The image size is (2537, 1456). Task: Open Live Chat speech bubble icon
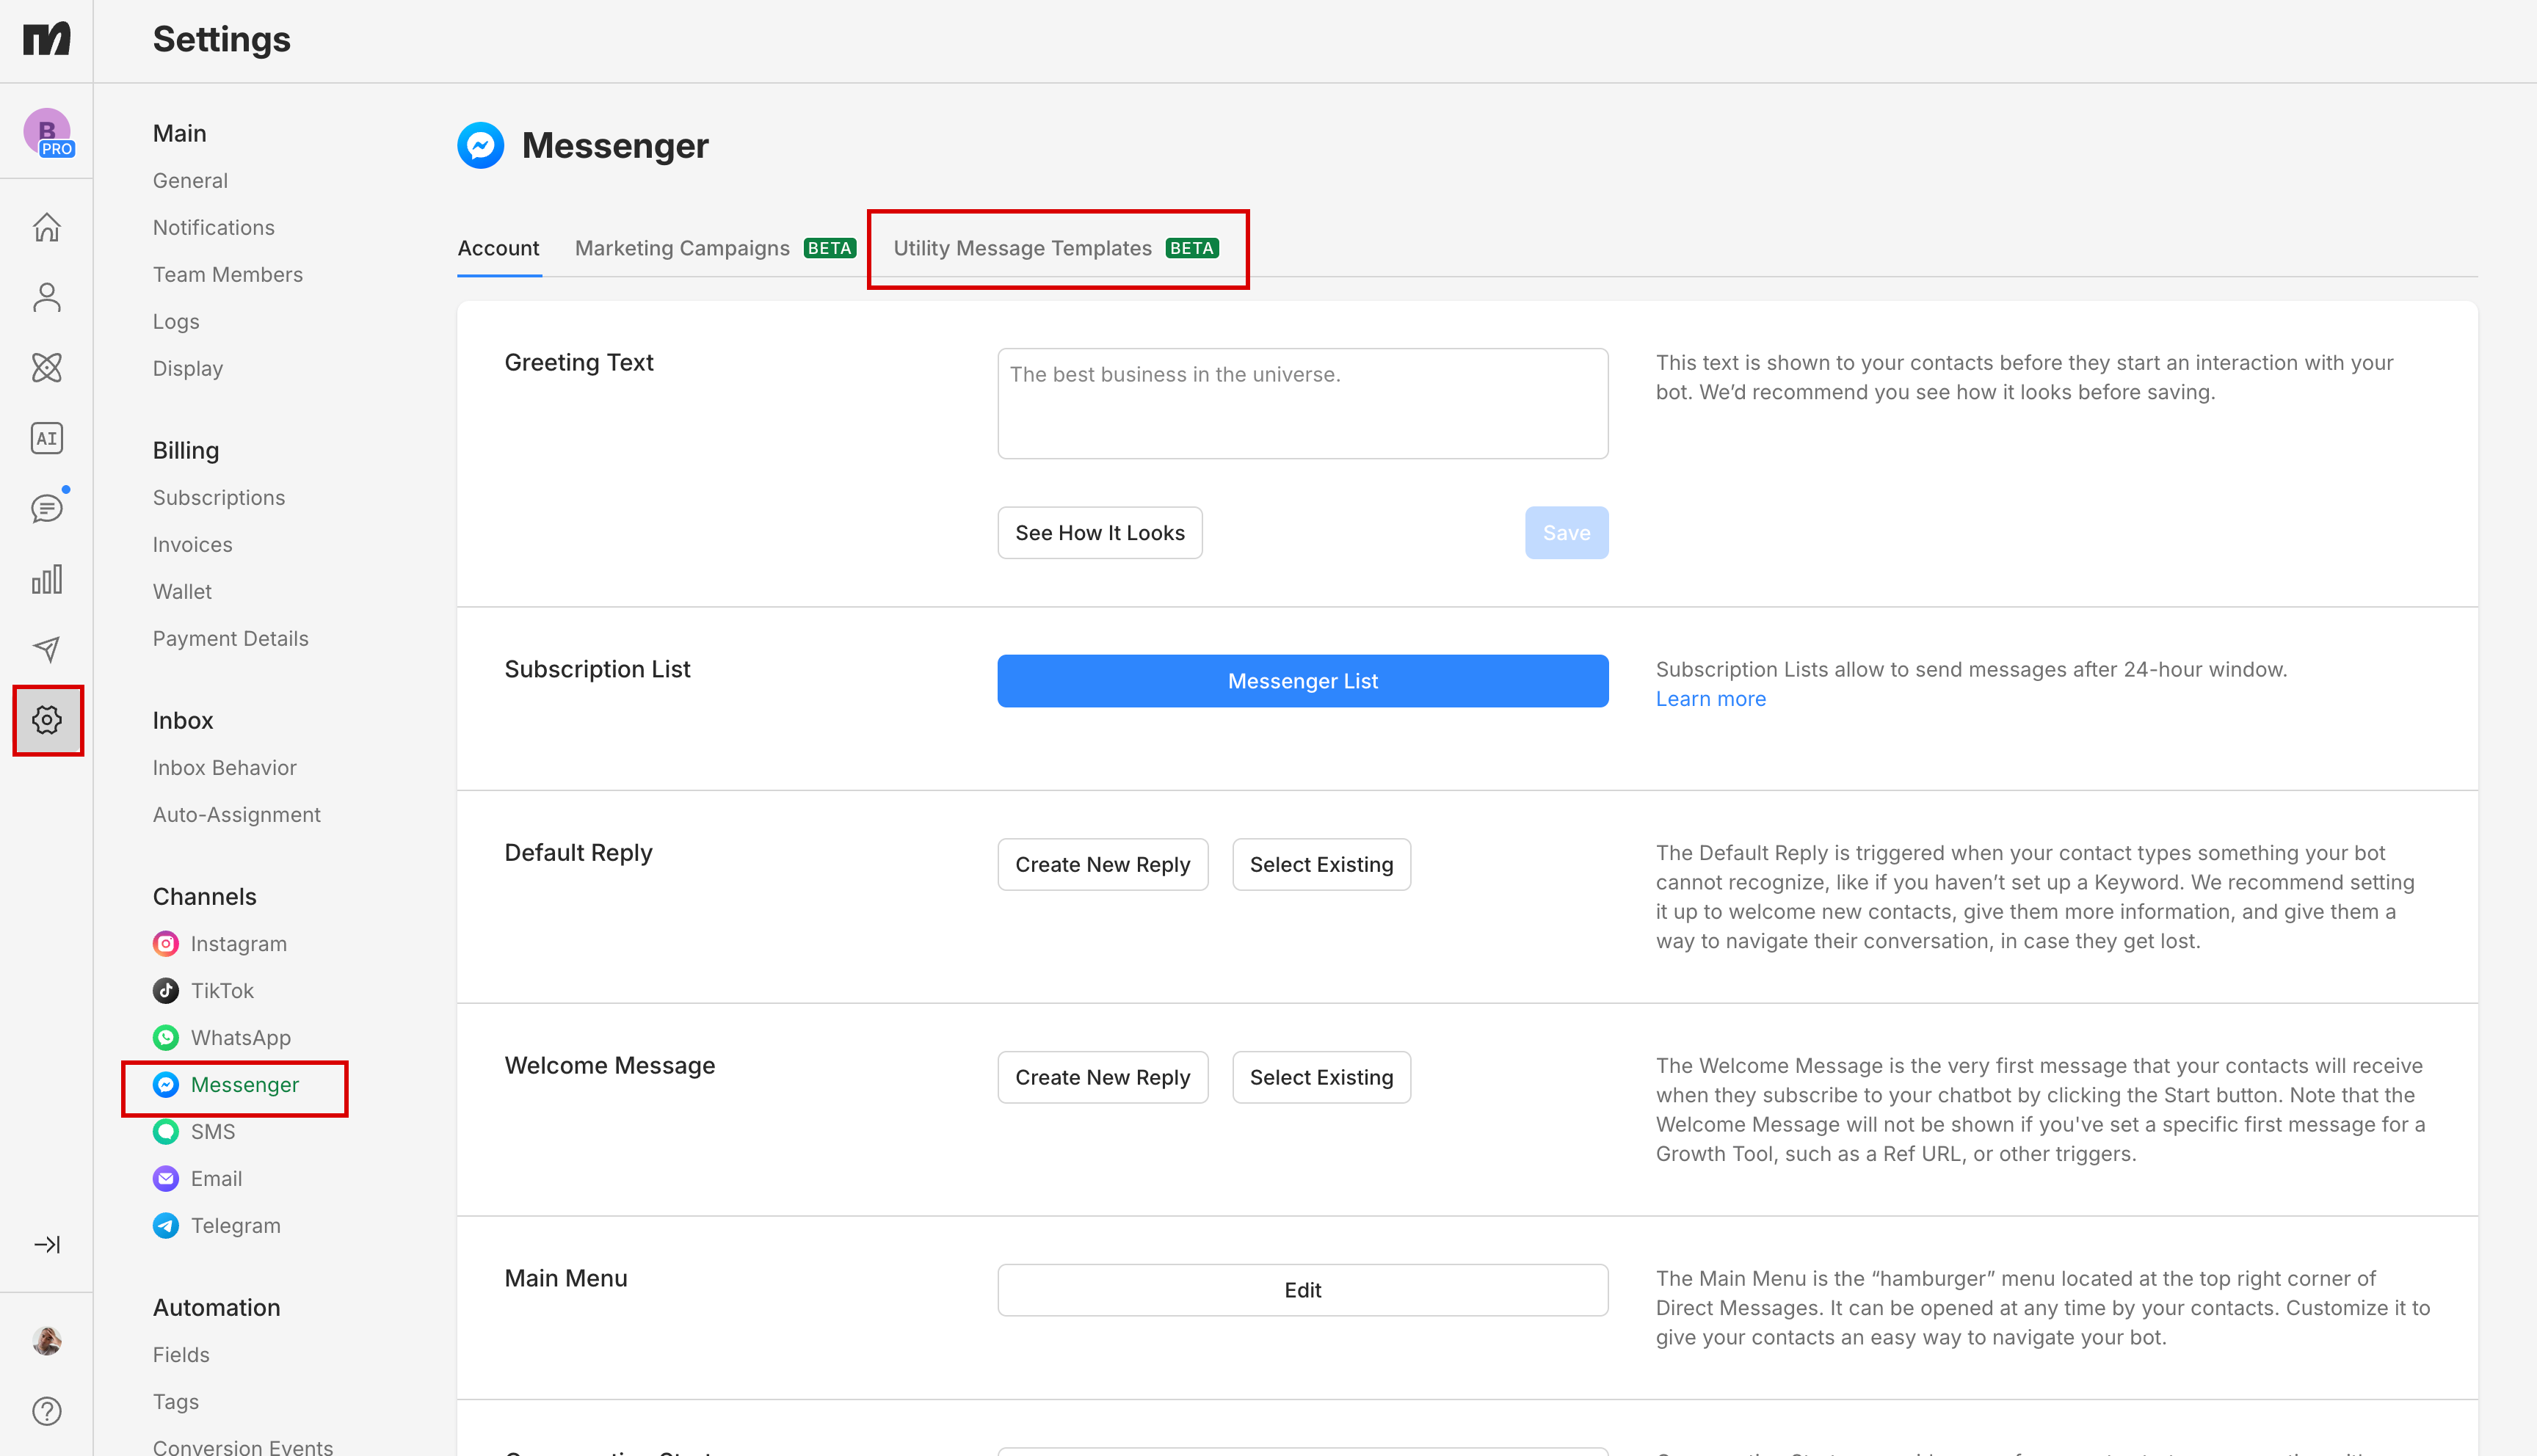click(46, 508)
